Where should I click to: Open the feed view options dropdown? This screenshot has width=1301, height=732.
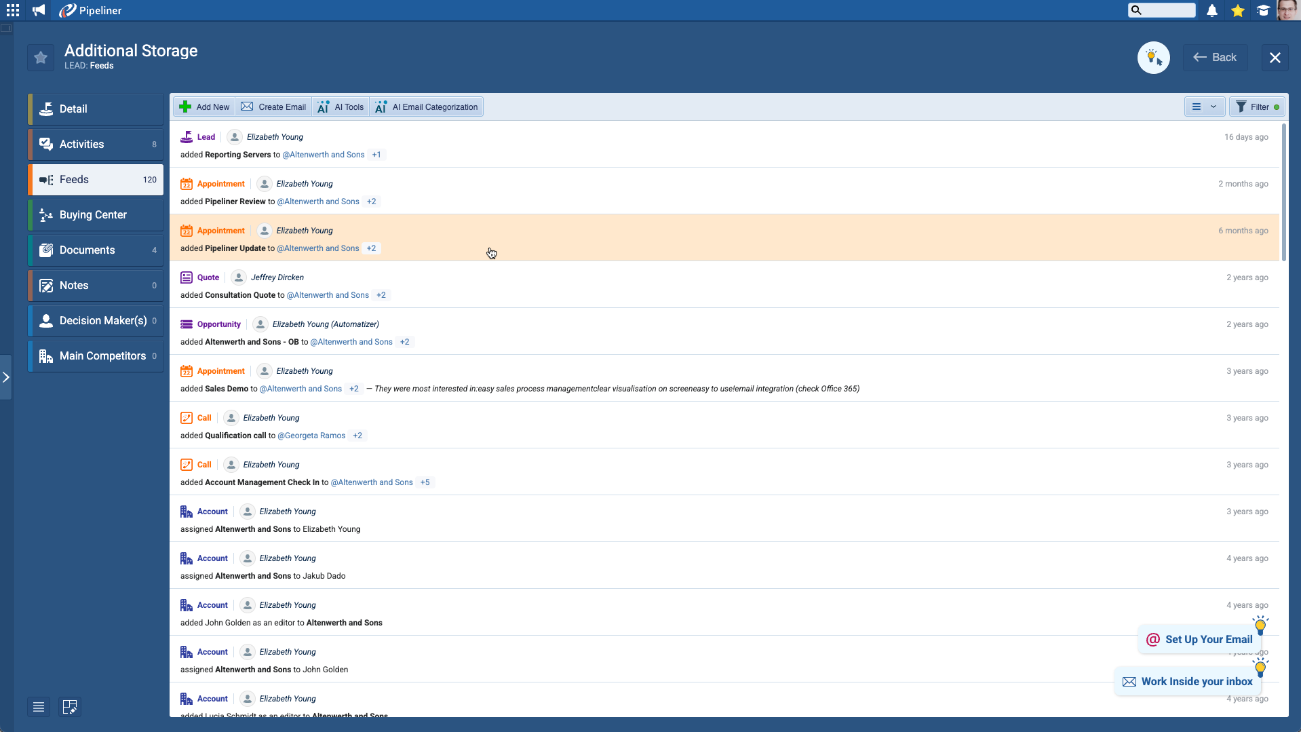(x=1204, y=107)
